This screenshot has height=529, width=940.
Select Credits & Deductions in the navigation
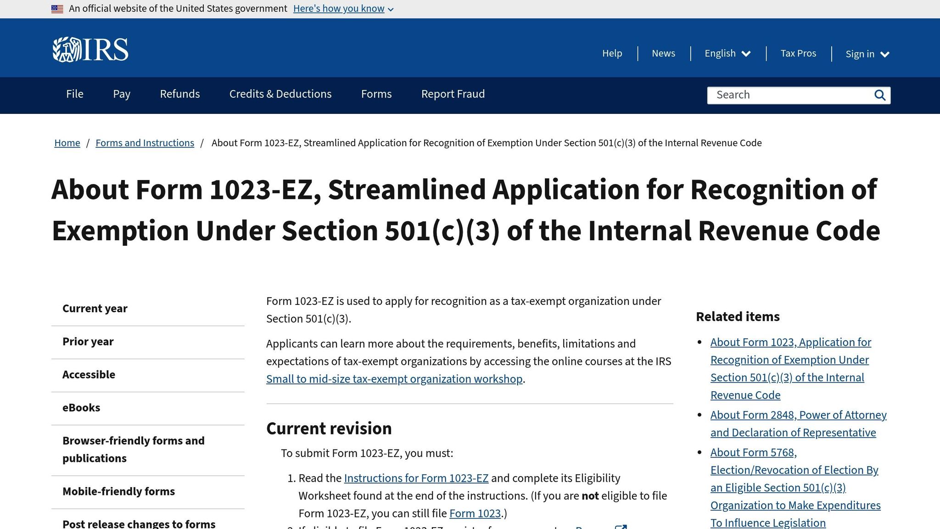click(280, 94)
